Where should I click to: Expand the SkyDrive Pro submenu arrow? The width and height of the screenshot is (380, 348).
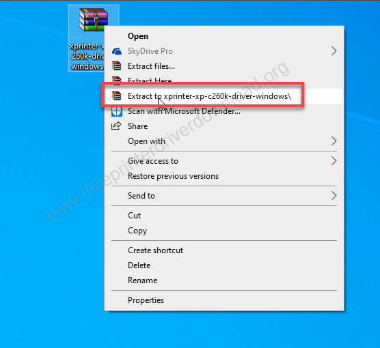(x=334, y=51)
